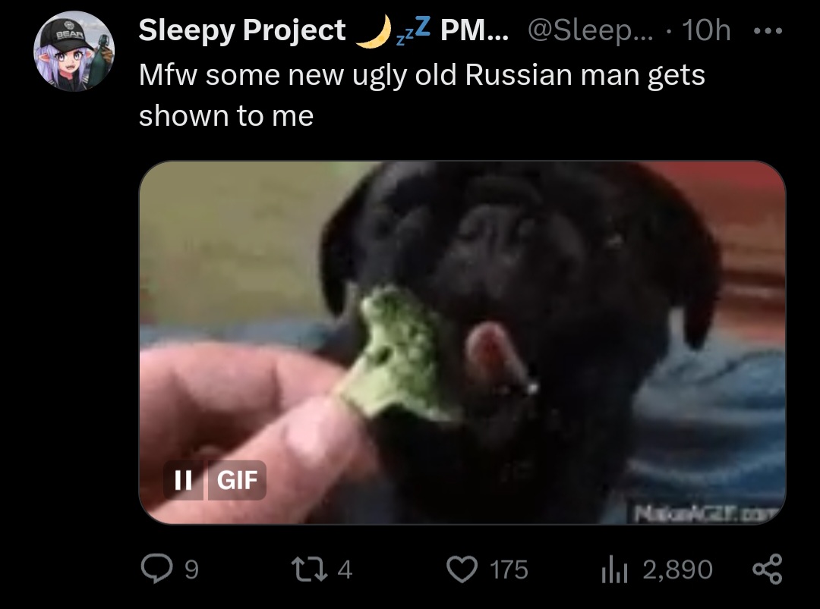Click the blue zzz emoji in name

tap(413, 30)
